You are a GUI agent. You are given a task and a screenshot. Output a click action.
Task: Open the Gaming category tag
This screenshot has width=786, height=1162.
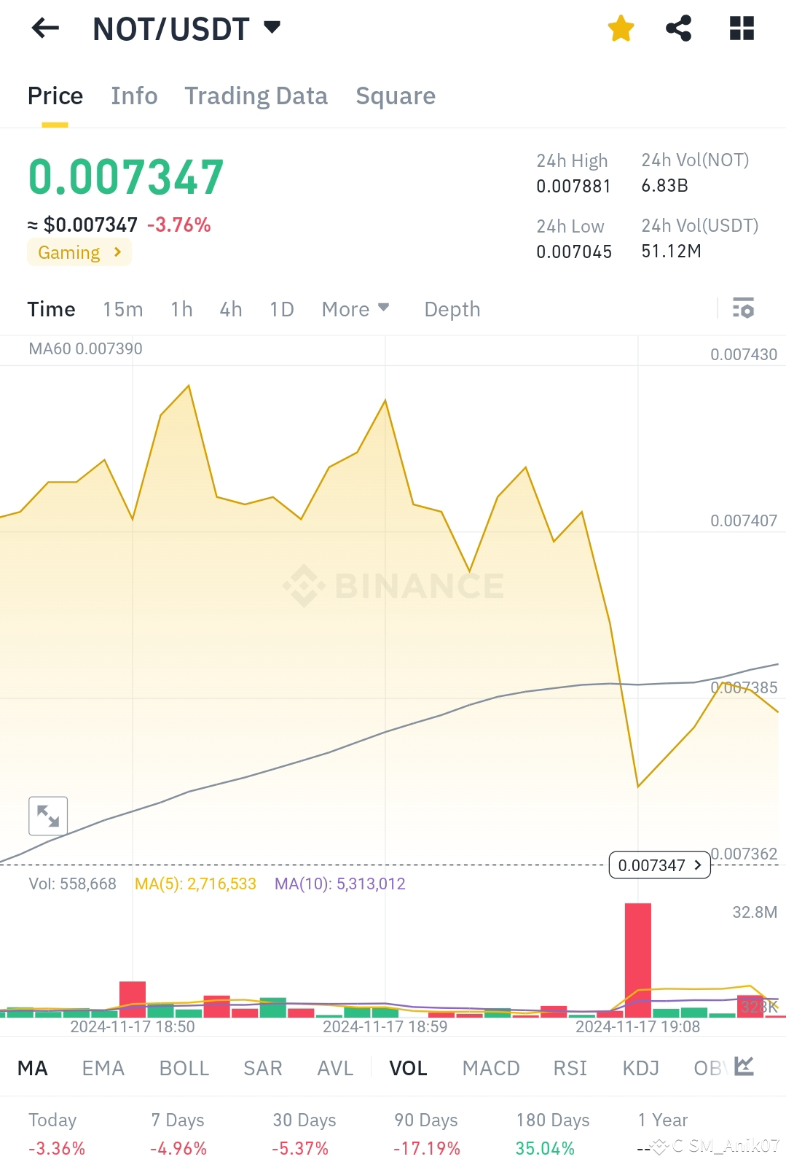[79, 252]
